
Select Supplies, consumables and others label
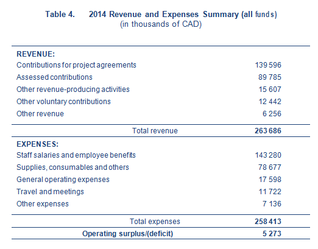click(x=72, y=167)
